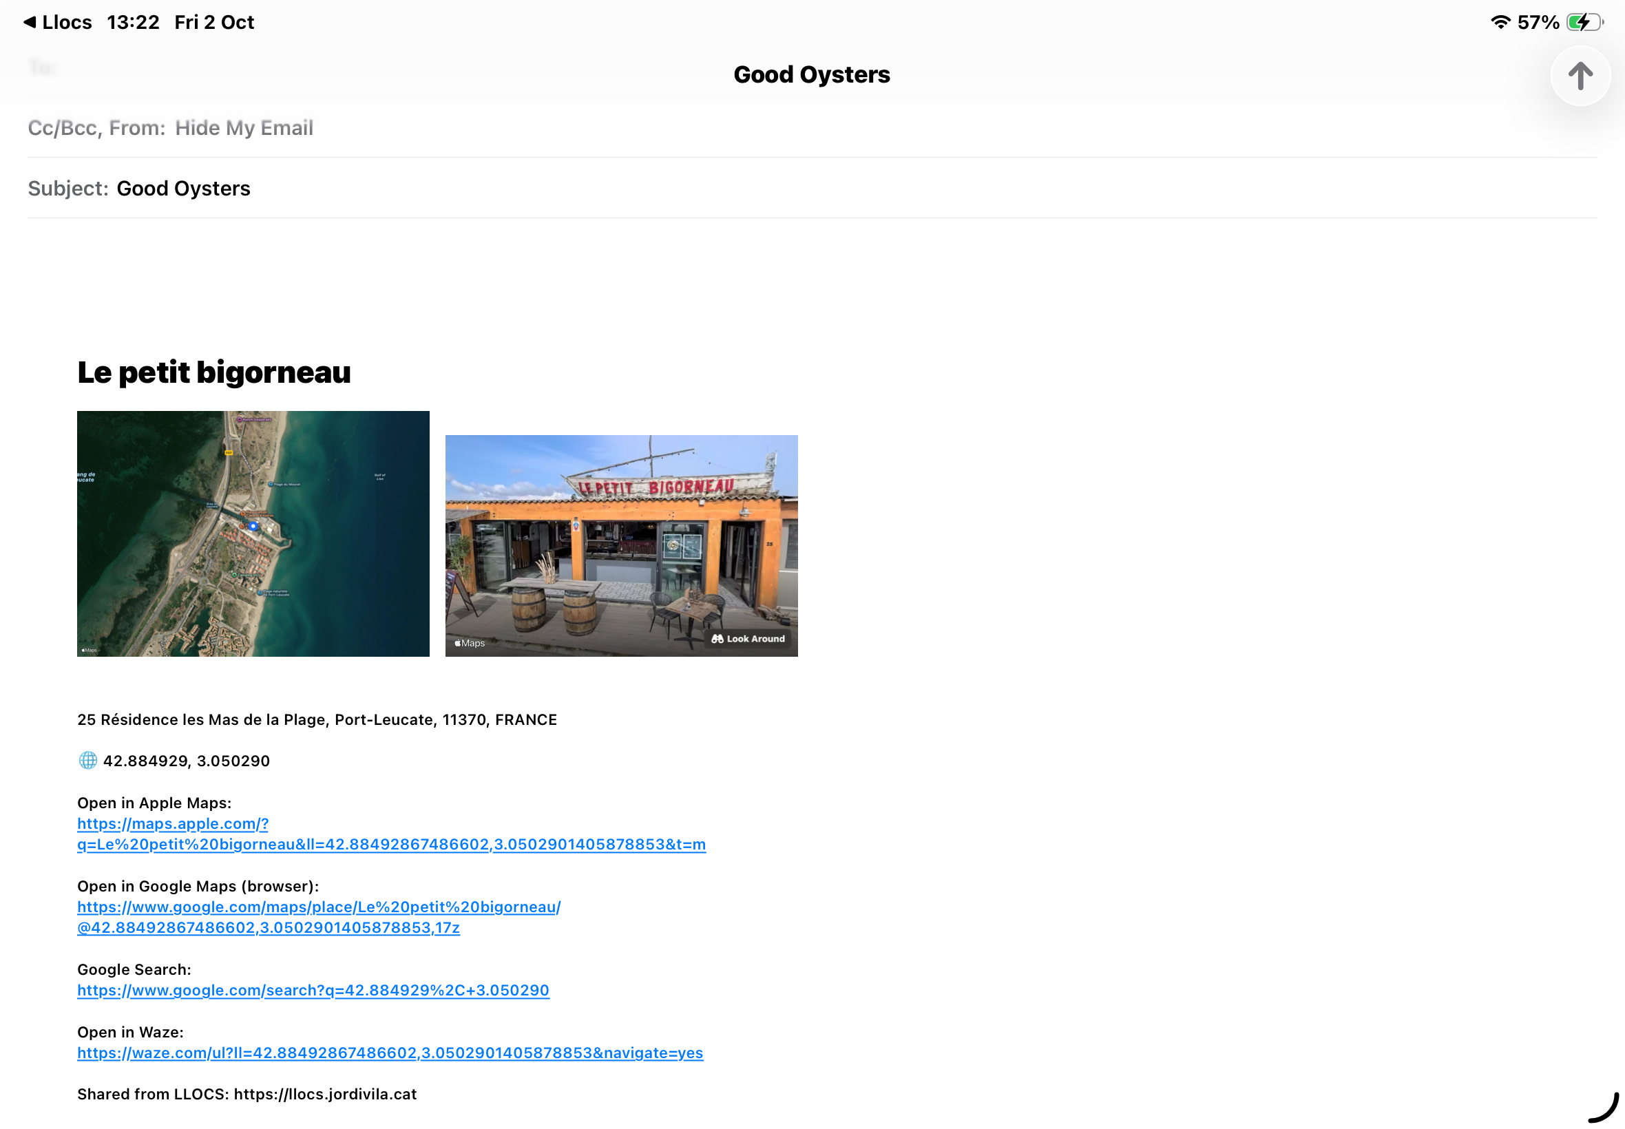Open the Le Petit Bigorneau storefront photo

621,545
